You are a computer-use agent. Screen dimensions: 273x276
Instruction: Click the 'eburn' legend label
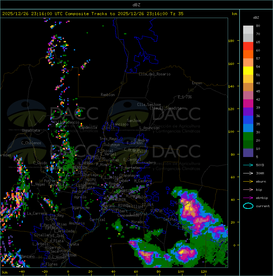point(261,182)
